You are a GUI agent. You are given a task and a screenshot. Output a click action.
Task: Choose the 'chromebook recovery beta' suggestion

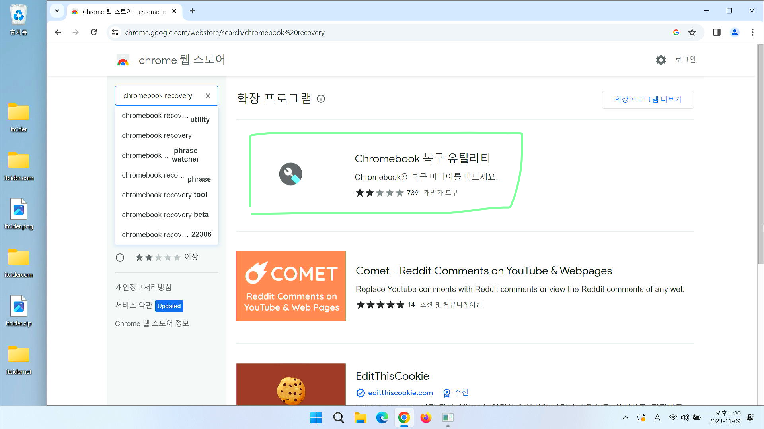[165, 215]
